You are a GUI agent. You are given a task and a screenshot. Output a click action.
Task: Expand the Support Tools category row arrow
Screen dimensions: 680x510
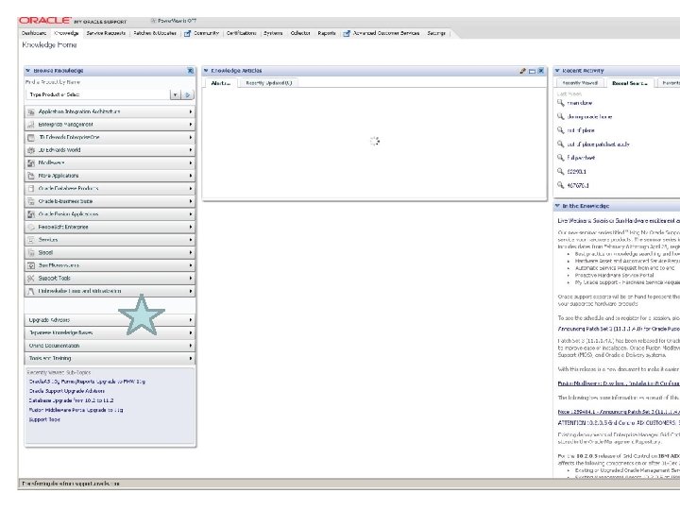(191, 279)
